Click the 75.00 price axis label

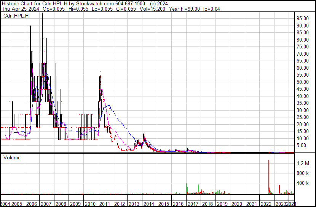tap(303, 47)
